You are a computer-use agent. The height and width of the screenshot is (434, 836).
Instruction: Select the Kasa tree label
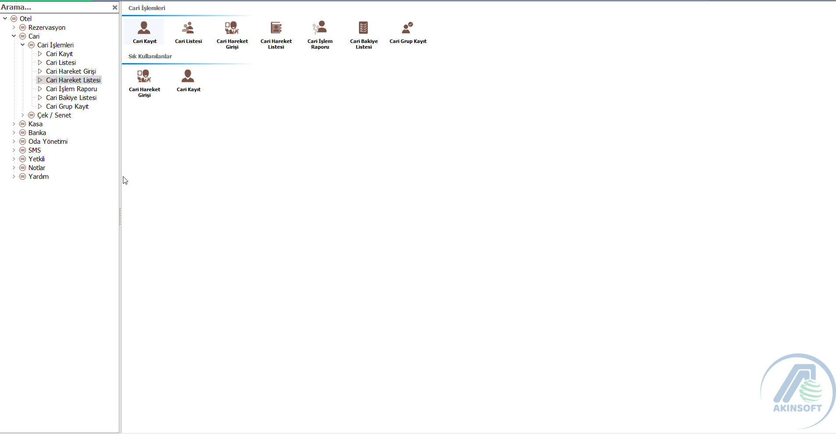[36, 124]
